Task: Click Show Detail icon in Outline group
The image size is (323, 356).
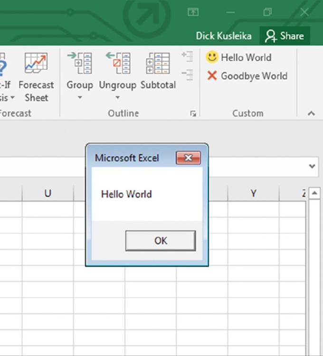Action: (x=188, y=56)
